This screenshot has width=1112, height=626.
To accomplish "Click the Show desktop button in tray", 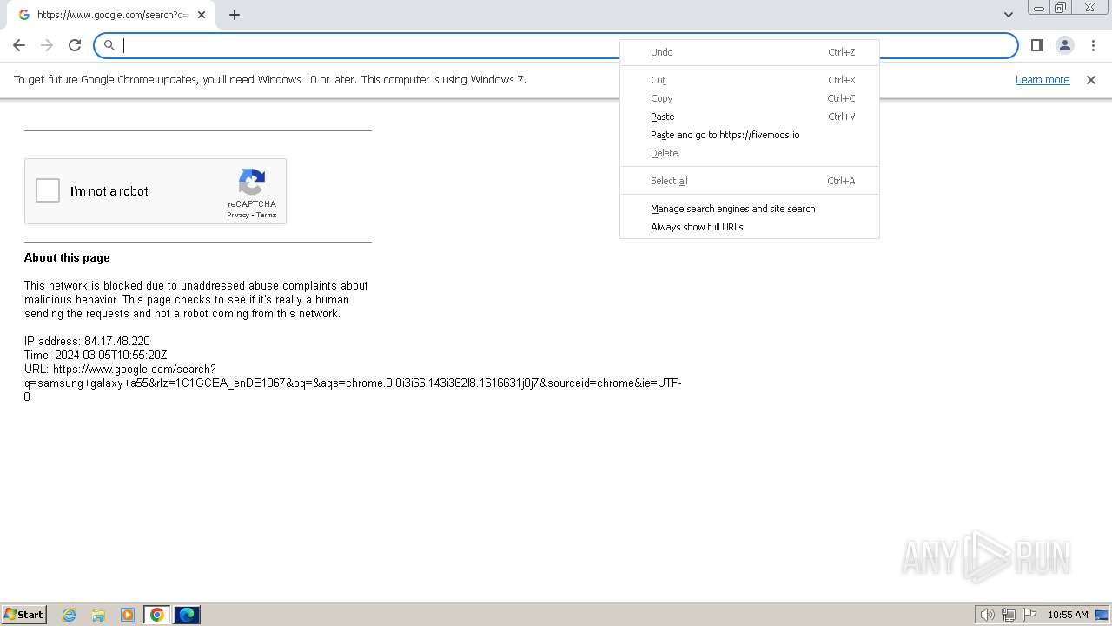I will [1102, 615].
